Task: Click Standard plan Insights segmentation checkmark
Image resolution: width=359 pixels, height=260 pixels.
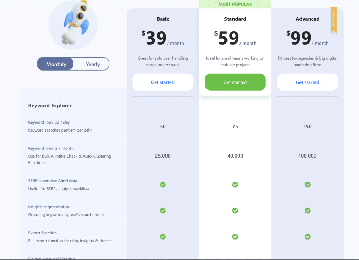Action: point(235,211)
